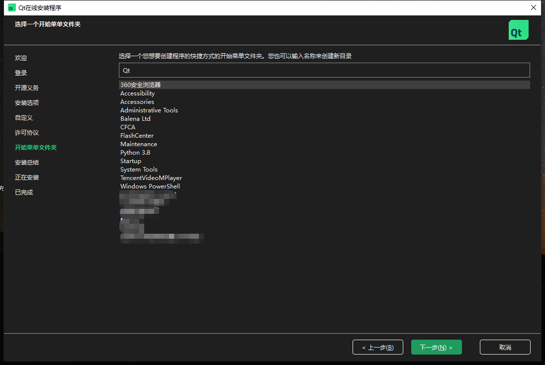Click the Qt installer title bar icon
Screen dimensions: 545x365
pyautogui.click(x=11, y=7)
